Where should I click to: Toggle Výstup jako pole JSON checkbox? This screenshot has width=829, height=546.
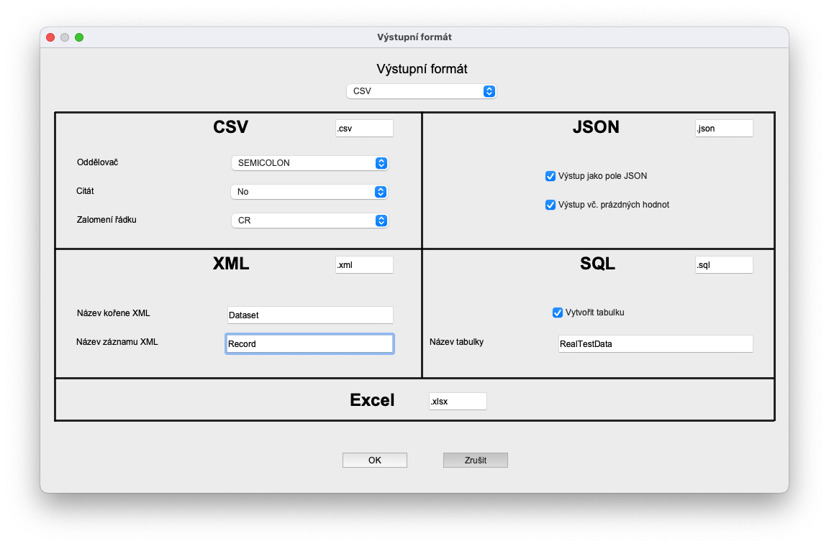click(x=551, y=176)
